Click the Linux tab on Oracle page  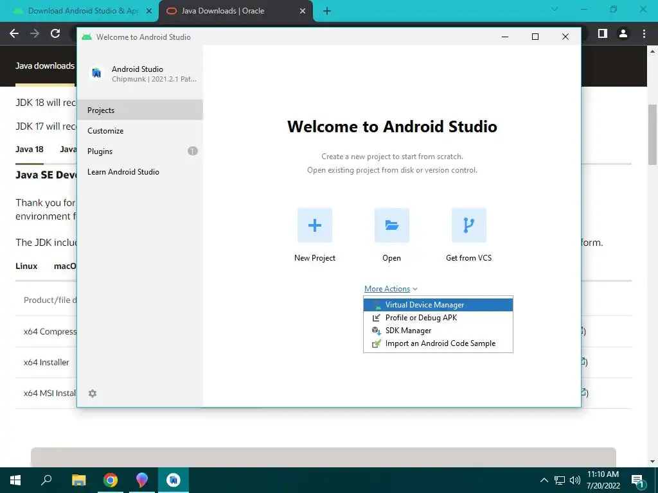(x=26, y=266)
